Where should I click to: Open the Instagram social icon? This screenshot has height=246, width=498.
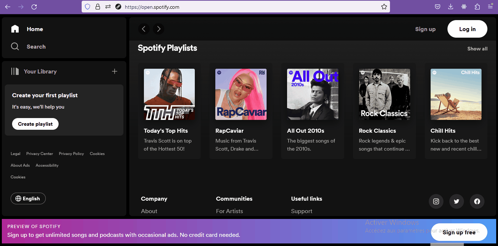click(x=436, y=201)
